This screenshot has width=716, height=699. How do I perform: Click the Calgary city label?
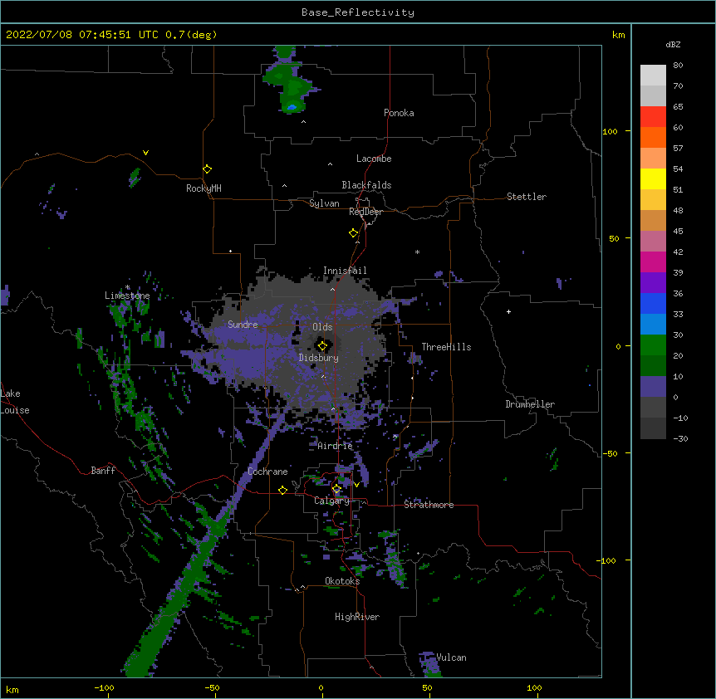(332, 501)
